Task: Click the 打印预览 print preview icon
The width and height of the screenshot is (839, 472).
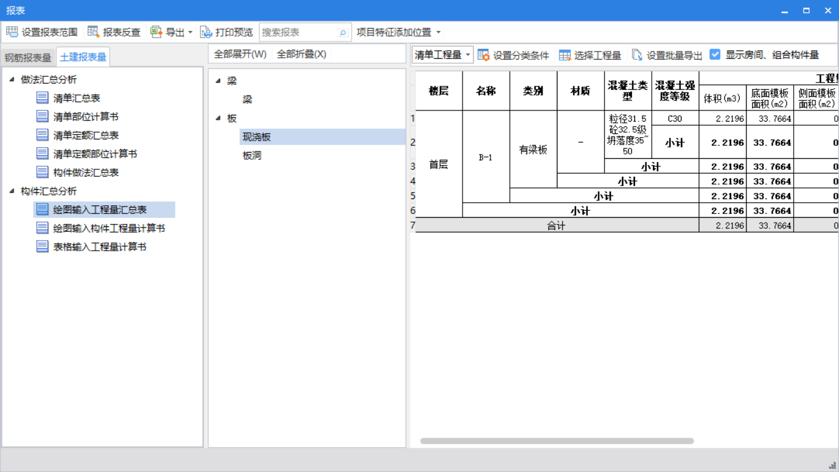Action: point(206,32)
